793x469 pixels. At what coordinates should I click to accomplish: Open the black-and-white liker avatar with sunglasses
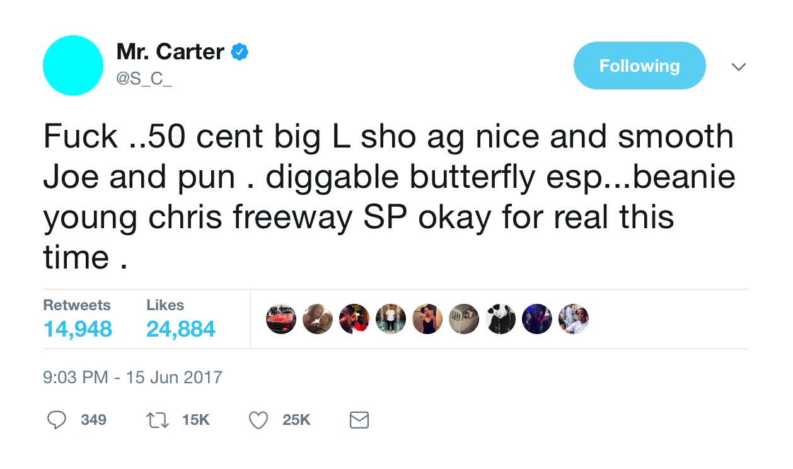(501, 319)
